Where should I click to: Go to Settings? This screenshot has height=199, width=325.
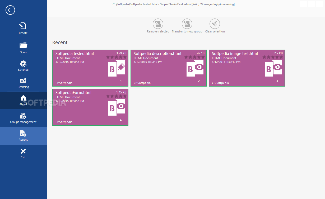click(23, 66)
